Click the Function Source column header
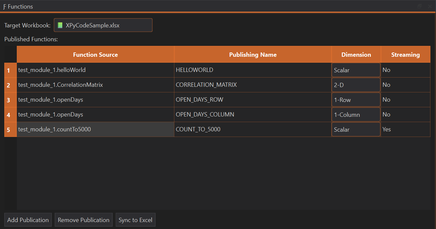The width and height of the screenshot is (436, 229). [x=95, y=55]
